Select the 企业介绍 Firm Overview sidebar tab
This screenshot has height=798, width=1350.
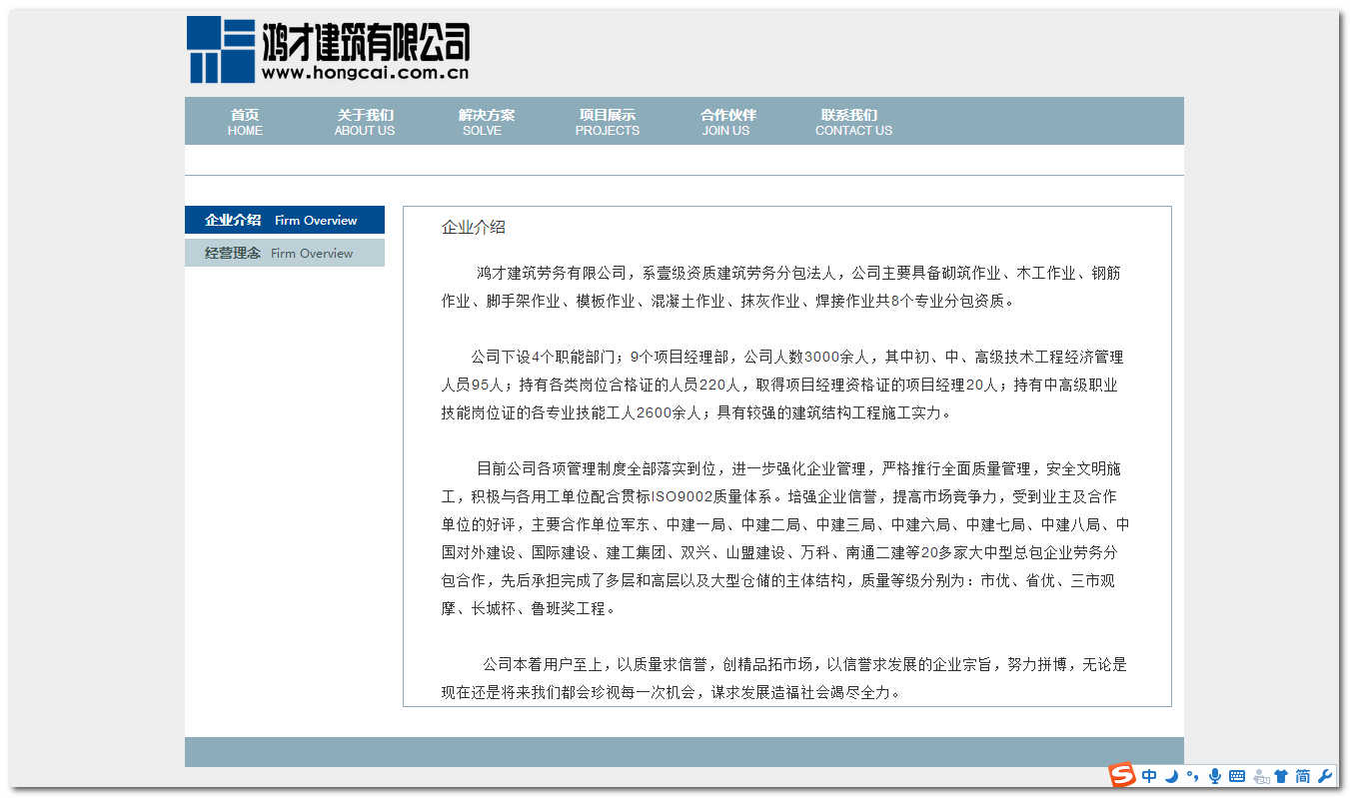click(285, 220)
